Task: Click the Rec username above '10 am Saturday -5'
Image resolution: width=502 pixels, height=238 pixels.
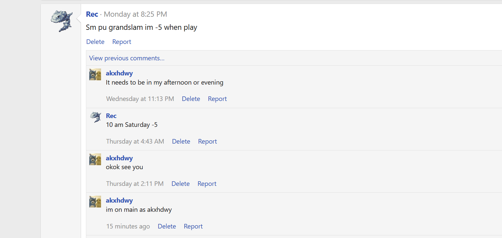Action: [111, 116]
